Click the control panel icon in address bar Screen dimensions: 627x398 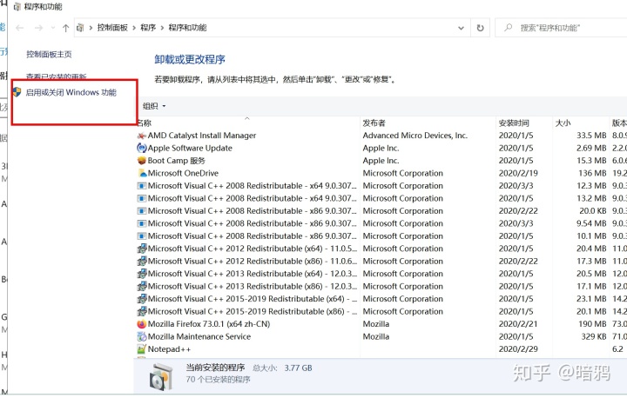(80, 28)
